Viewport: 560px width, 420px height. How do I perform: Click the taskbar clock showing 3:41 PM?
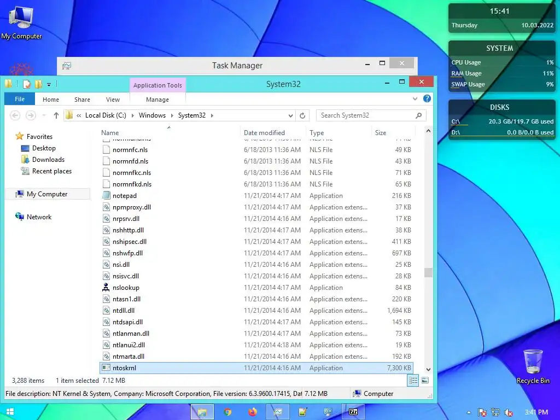click(536, 412)
